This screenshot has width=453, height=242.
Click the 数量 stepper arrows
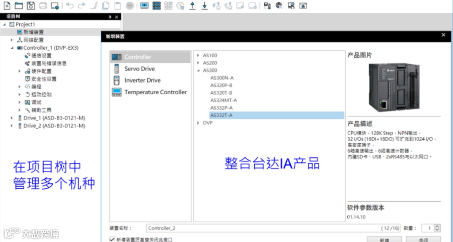(437, 228)
